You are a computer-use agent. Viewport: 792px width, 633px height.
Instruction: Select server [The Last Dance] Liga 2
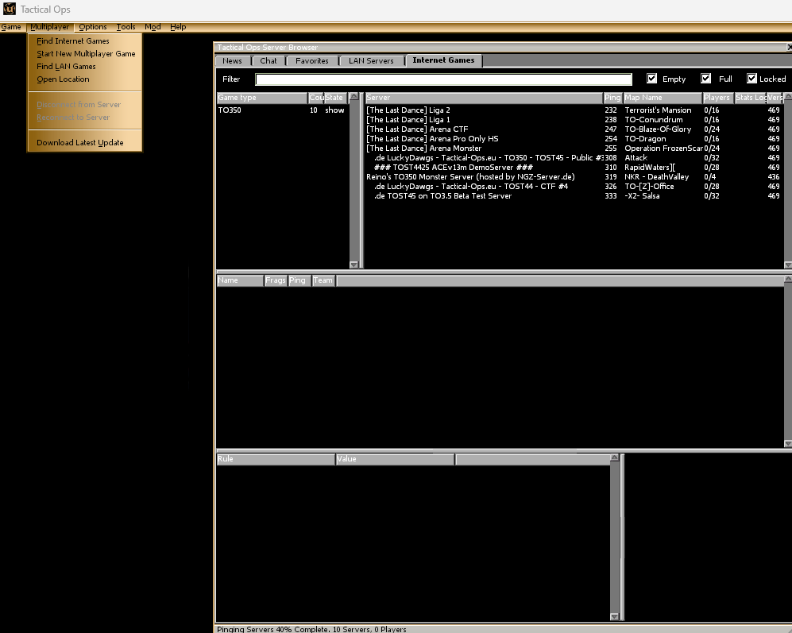point(574,110)
